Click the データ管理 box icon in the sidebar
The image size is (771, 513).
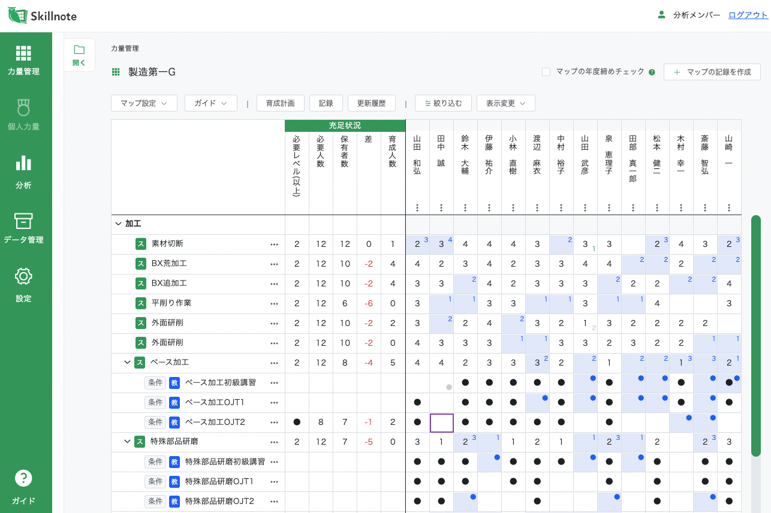[x=23, y=221]
